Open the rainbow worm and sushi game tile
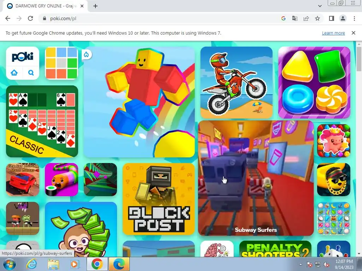This screenshot has height=271, width=362. click(x=62, y=180)
